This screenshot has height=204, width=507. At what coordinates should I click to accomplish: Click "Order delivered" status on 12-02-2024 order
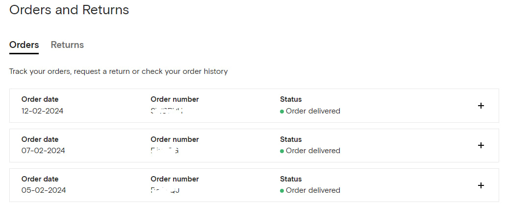point(313,111)
